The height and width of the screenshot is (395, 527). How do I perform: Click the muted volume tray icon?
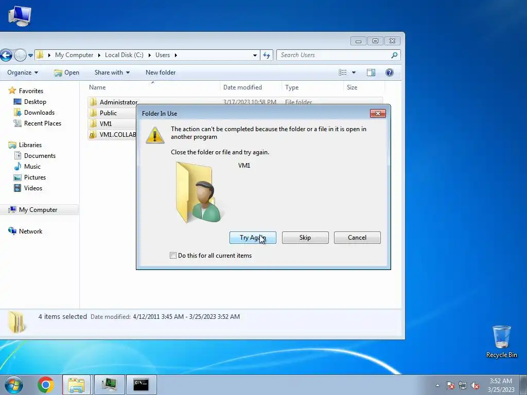tap(475, 385)
